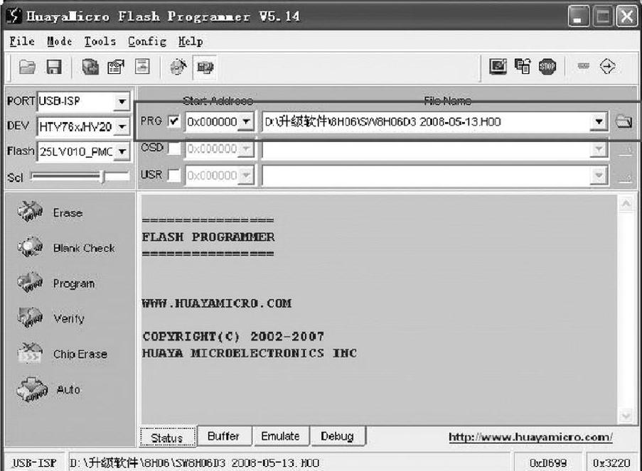Click the log scrollbar down arrow

coord(626,416)
